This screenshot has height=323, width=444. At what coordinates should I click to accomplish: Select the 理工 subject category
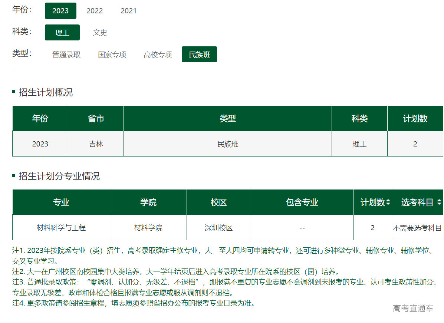[62, 32]
